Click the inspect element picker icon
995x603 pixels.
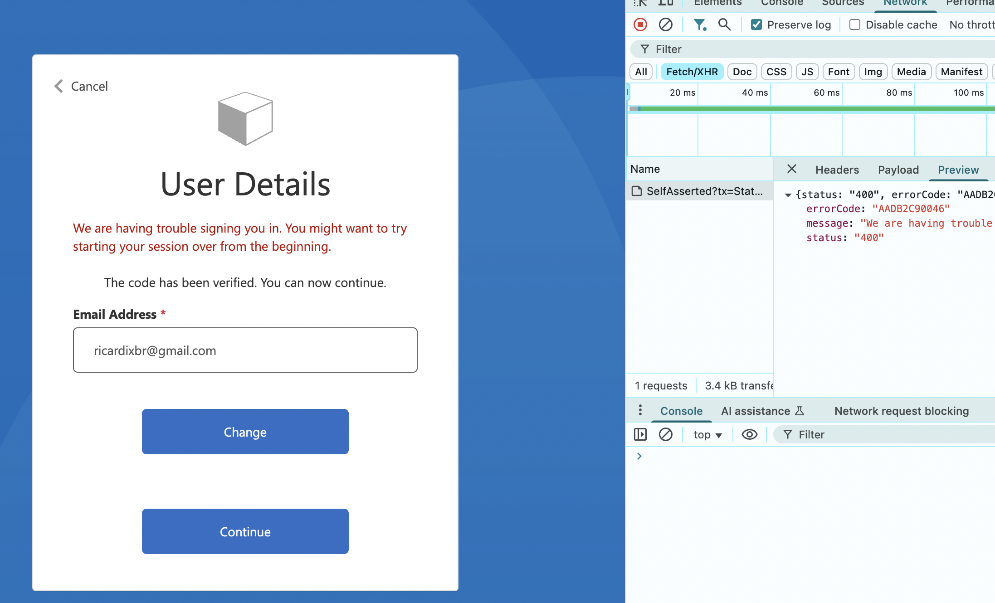[x=640, y=3]
